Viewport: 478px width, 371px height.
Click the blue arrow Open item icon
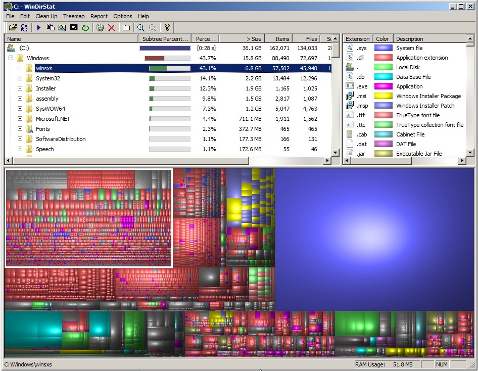tap(39, 28)
